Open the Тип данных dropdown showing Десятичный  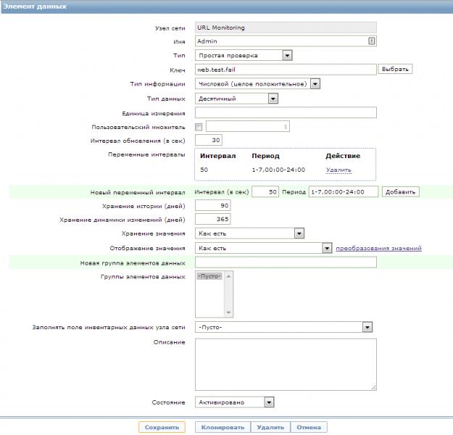coord(236,99)
